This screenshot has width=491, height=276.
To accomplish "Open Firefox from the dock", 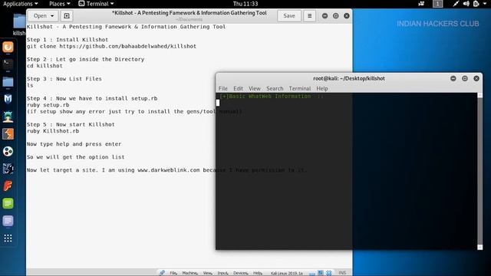I will click(8, 47).
